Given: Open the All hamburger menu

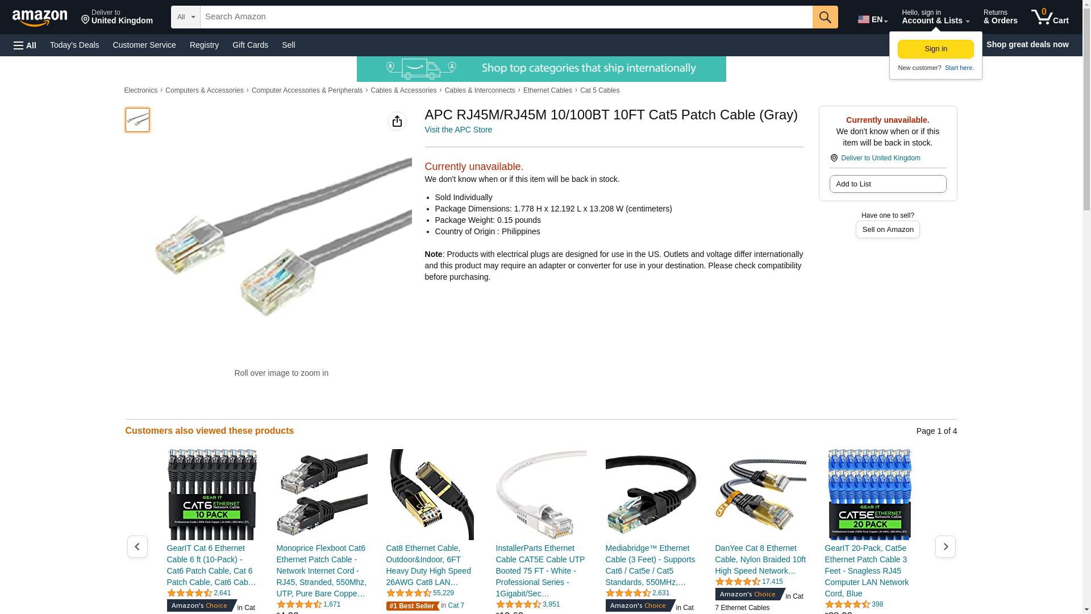Looking at the screenshot, I should click(x=25, y=45).
